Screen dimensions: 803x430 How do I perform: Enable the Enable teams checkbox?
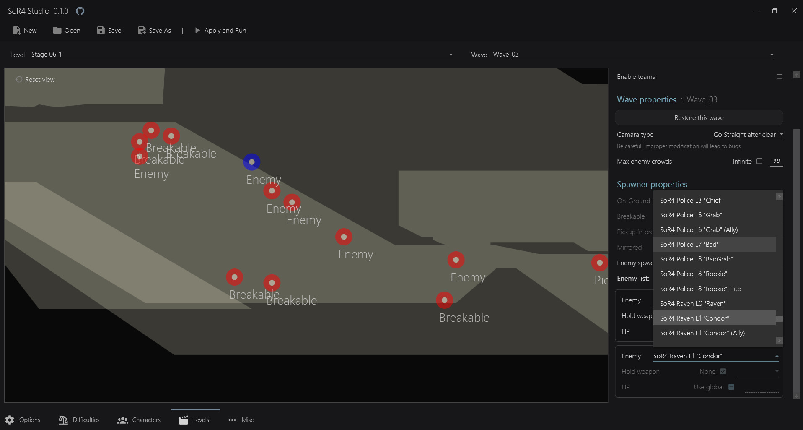[779, 77]
